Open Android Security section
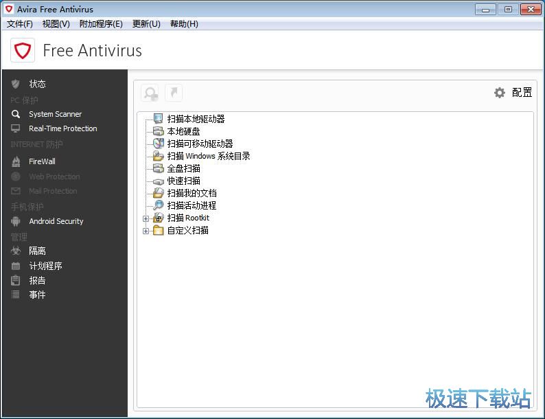545x419 pixels. click(56, 221)
